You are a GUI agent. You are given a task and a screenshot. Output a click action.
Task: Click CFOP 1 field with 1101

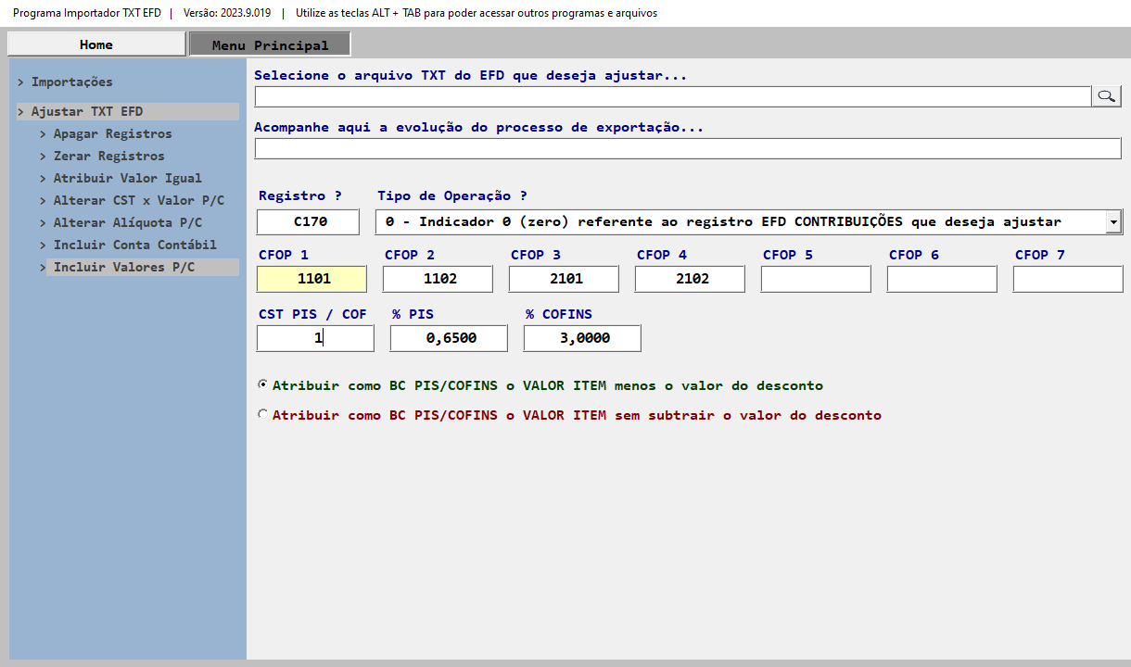pos(312,279)
